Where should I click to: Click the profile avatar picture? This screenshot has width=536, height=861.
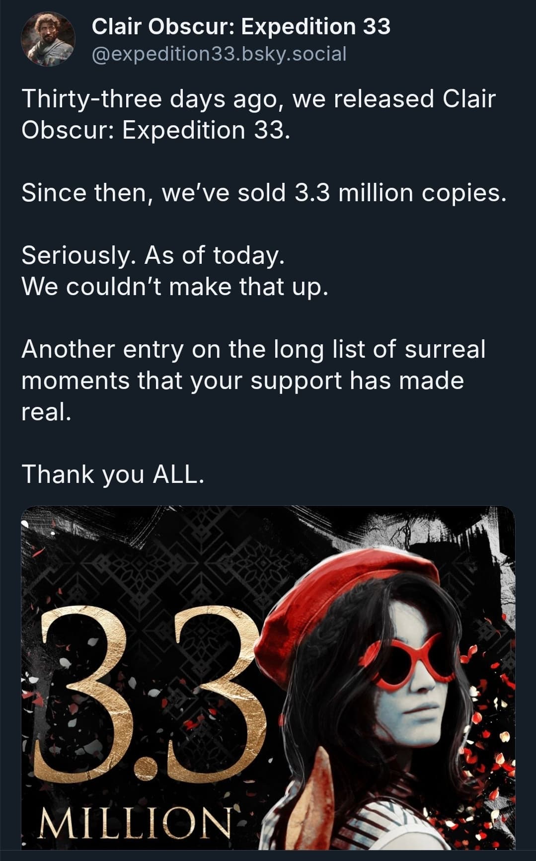pos(48,39)
